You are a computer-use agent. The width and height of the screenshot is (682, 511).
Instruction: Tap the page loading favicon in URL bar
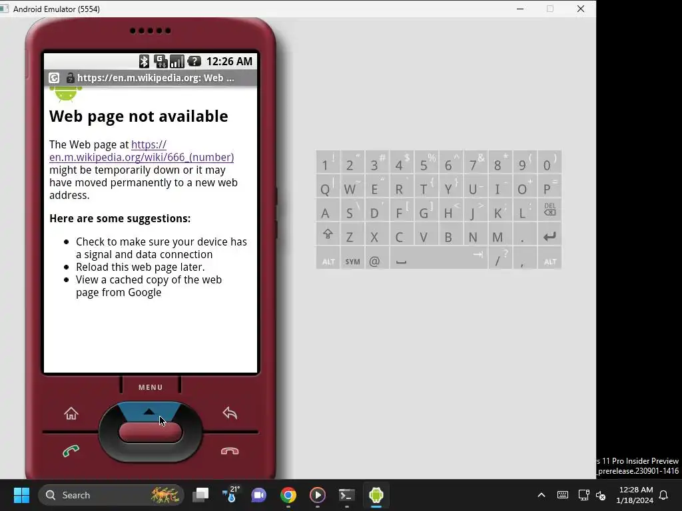click(54, 78)
